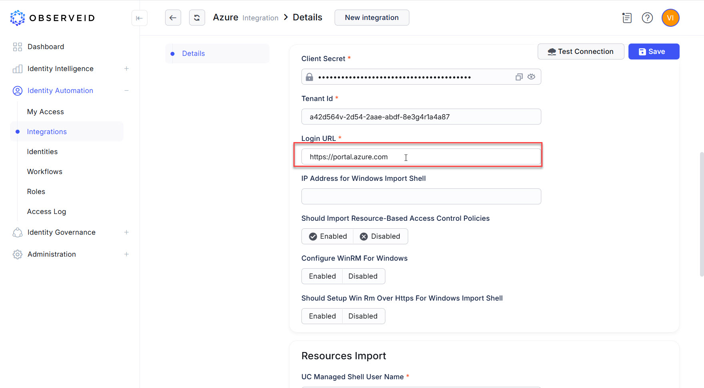Click the refresh icon button
The height and width of the screenshot is (388, 704).
[x=197, y=18]
